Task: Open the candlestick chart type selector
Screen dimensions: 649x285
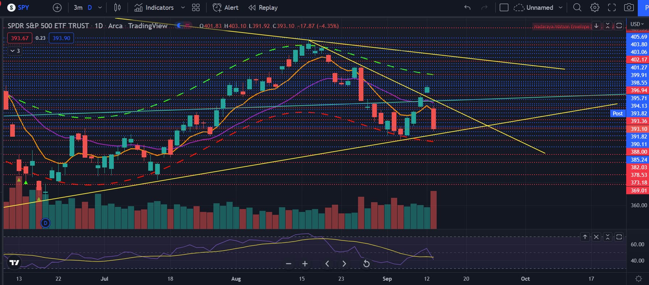Action: [x=117, y=7]
